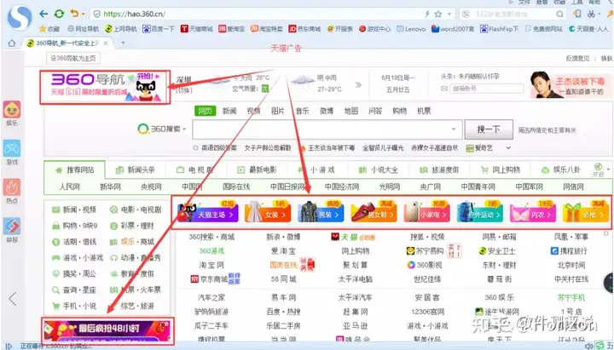Open the dropdown beside the undo arrow

click(83, 14)
